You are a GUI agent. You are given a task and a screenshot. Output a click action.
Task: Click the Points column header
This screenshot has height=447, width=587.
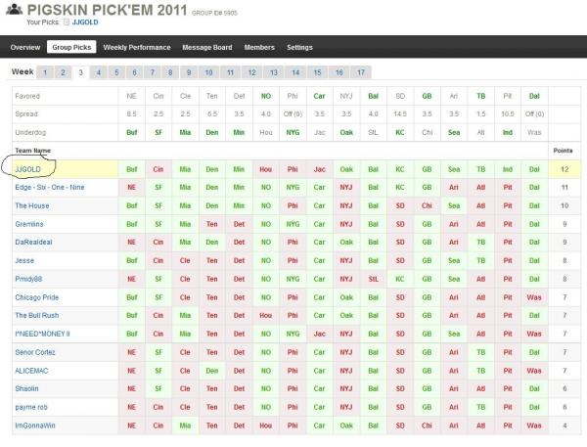click(x=563, y=151)
